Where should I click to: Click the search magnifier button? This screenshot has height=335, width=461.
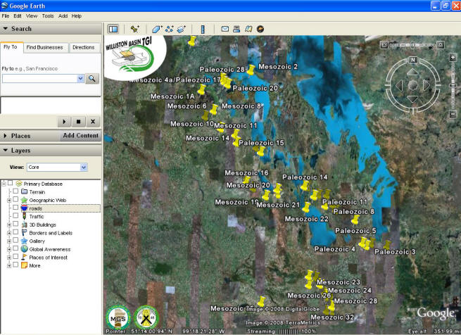91,79
